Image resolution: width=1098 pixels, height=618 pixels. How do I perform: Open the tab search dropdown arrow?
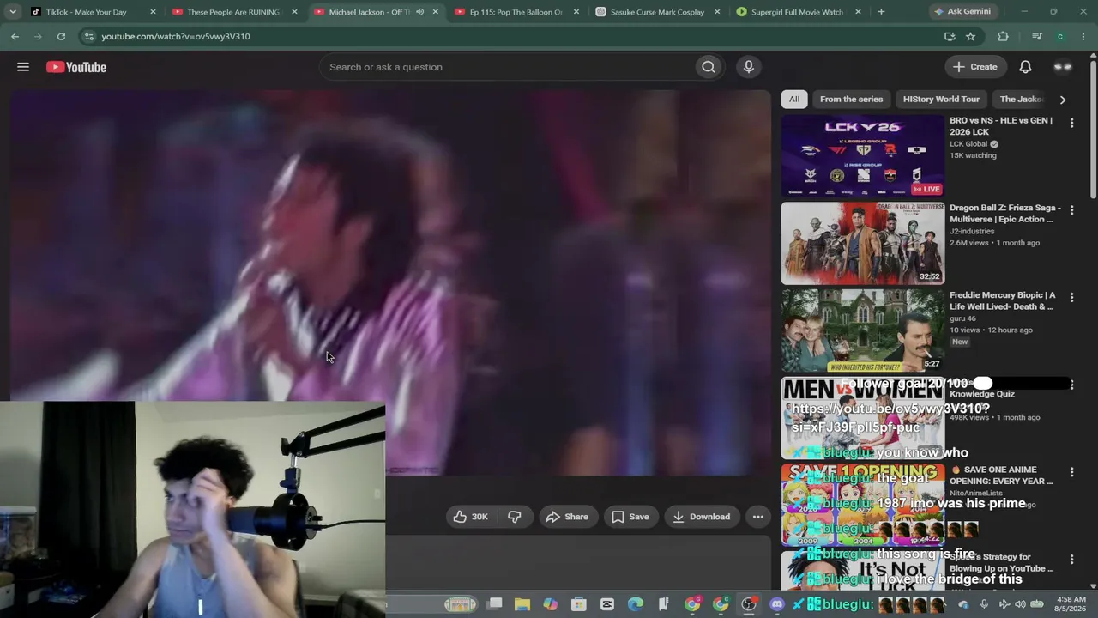pyautogui.click(x=12, y=12)
